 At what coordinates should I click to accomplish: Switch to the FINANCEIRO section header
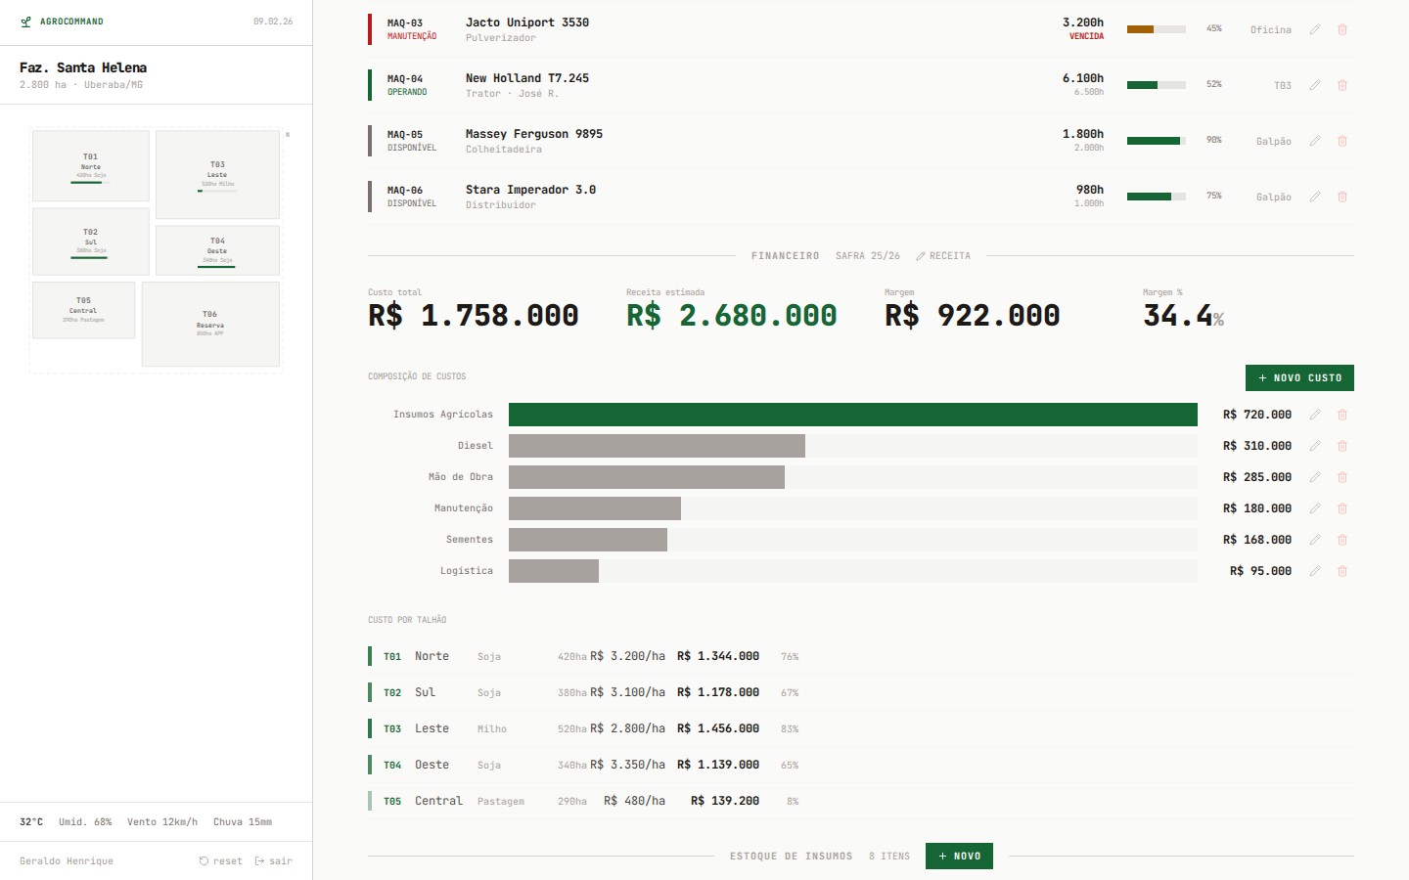coord(784,255)
